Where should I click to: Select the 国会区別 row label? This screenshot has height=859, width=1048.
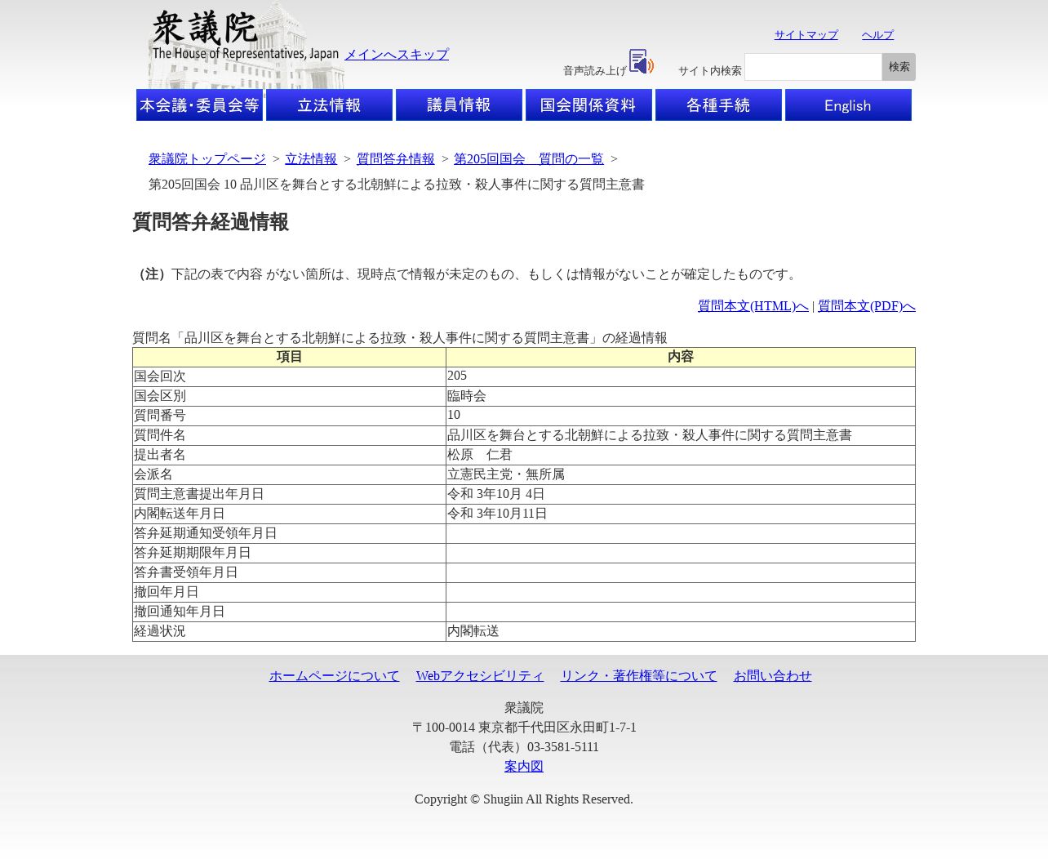pos(290,396)
